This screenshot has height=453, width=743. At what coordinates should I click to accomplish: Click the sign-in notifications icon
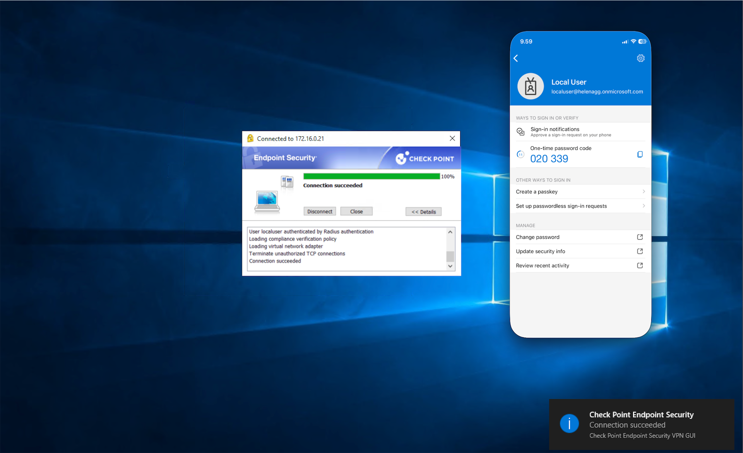click(520, 132)
